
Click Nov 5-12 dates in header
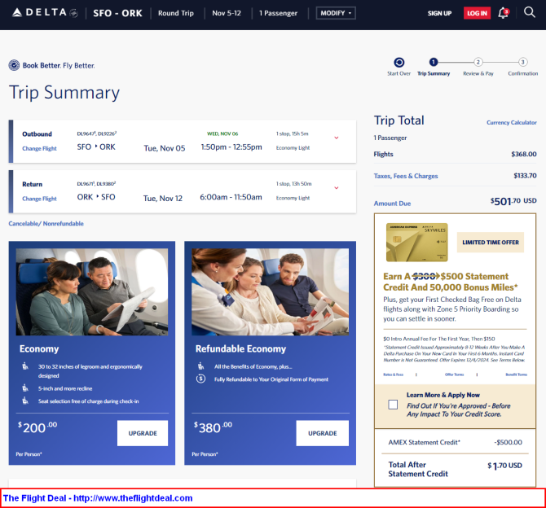tap(227, 13)
